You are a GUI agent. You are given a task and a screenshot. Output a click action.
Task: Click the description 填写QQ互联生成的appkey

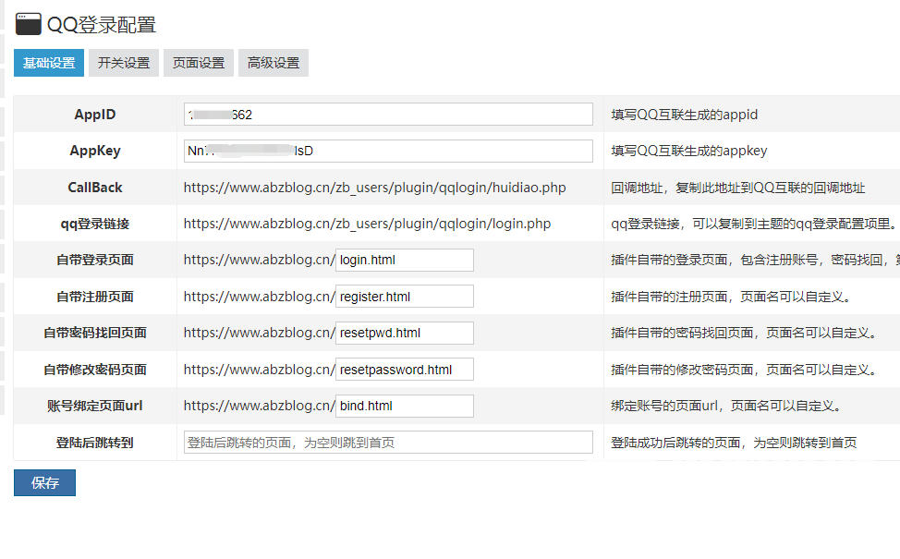(688, 151)
